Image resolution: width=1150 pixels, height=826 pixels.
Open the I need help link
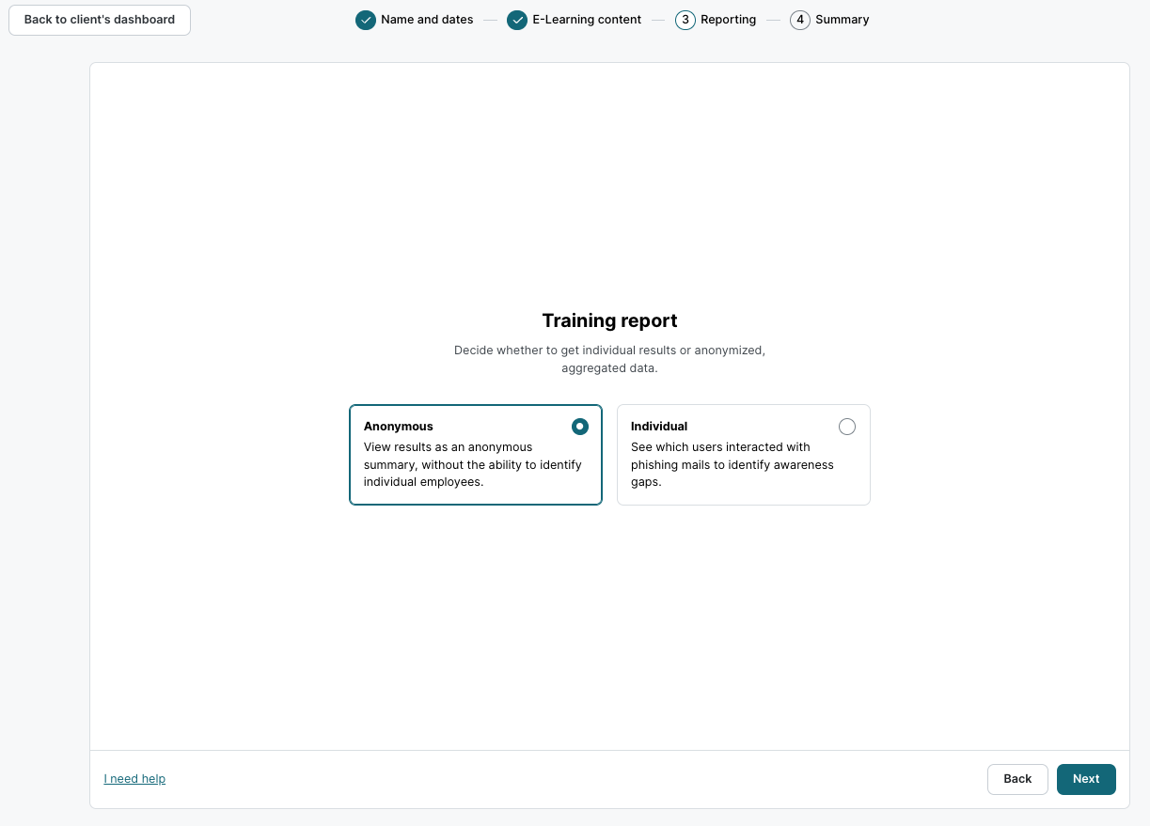pyautogui.click(x=134, y=779)
